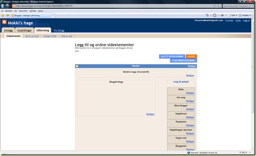256x156 pixels.
Task: Click the vertical page scrollbar
Action: coord(253,67)
